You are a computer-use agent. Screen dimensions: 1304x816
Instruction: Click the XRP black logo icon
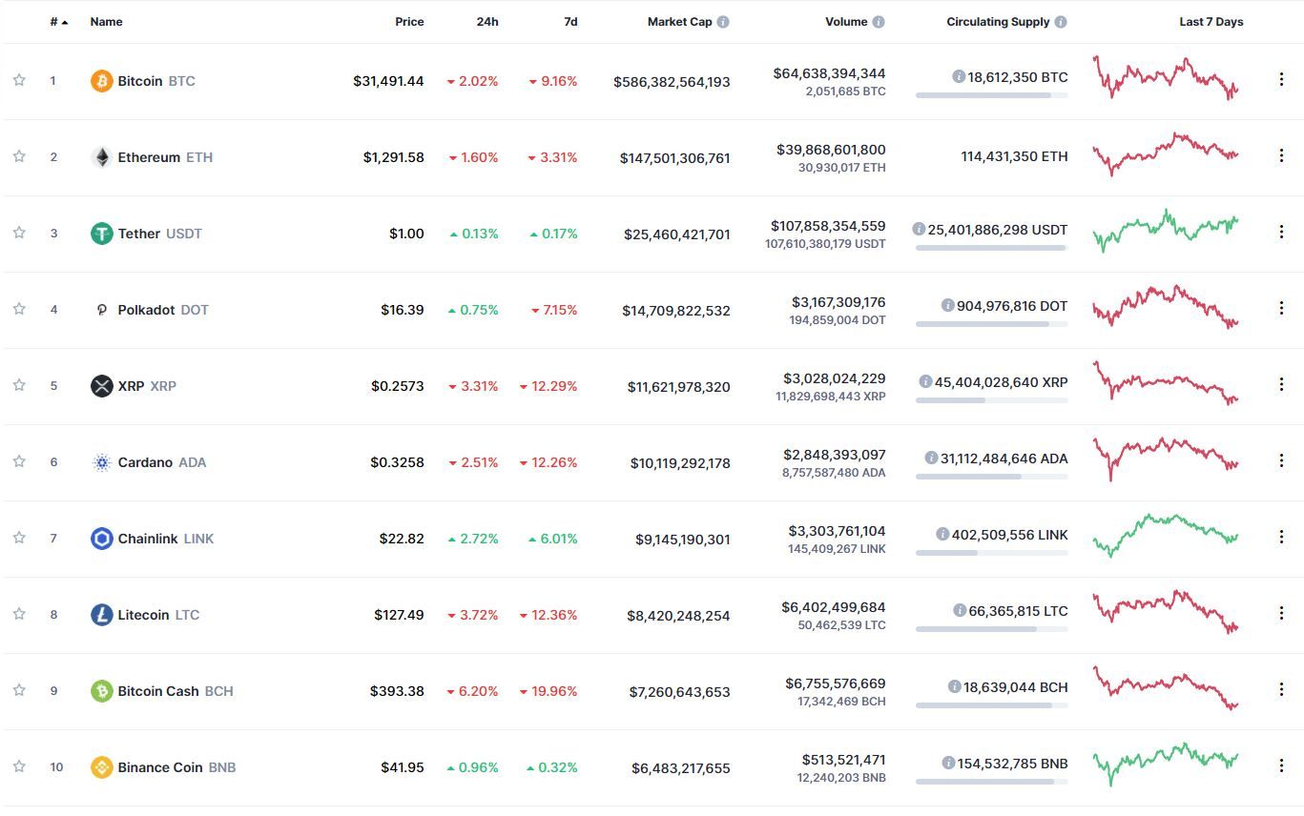pos(101,386)
